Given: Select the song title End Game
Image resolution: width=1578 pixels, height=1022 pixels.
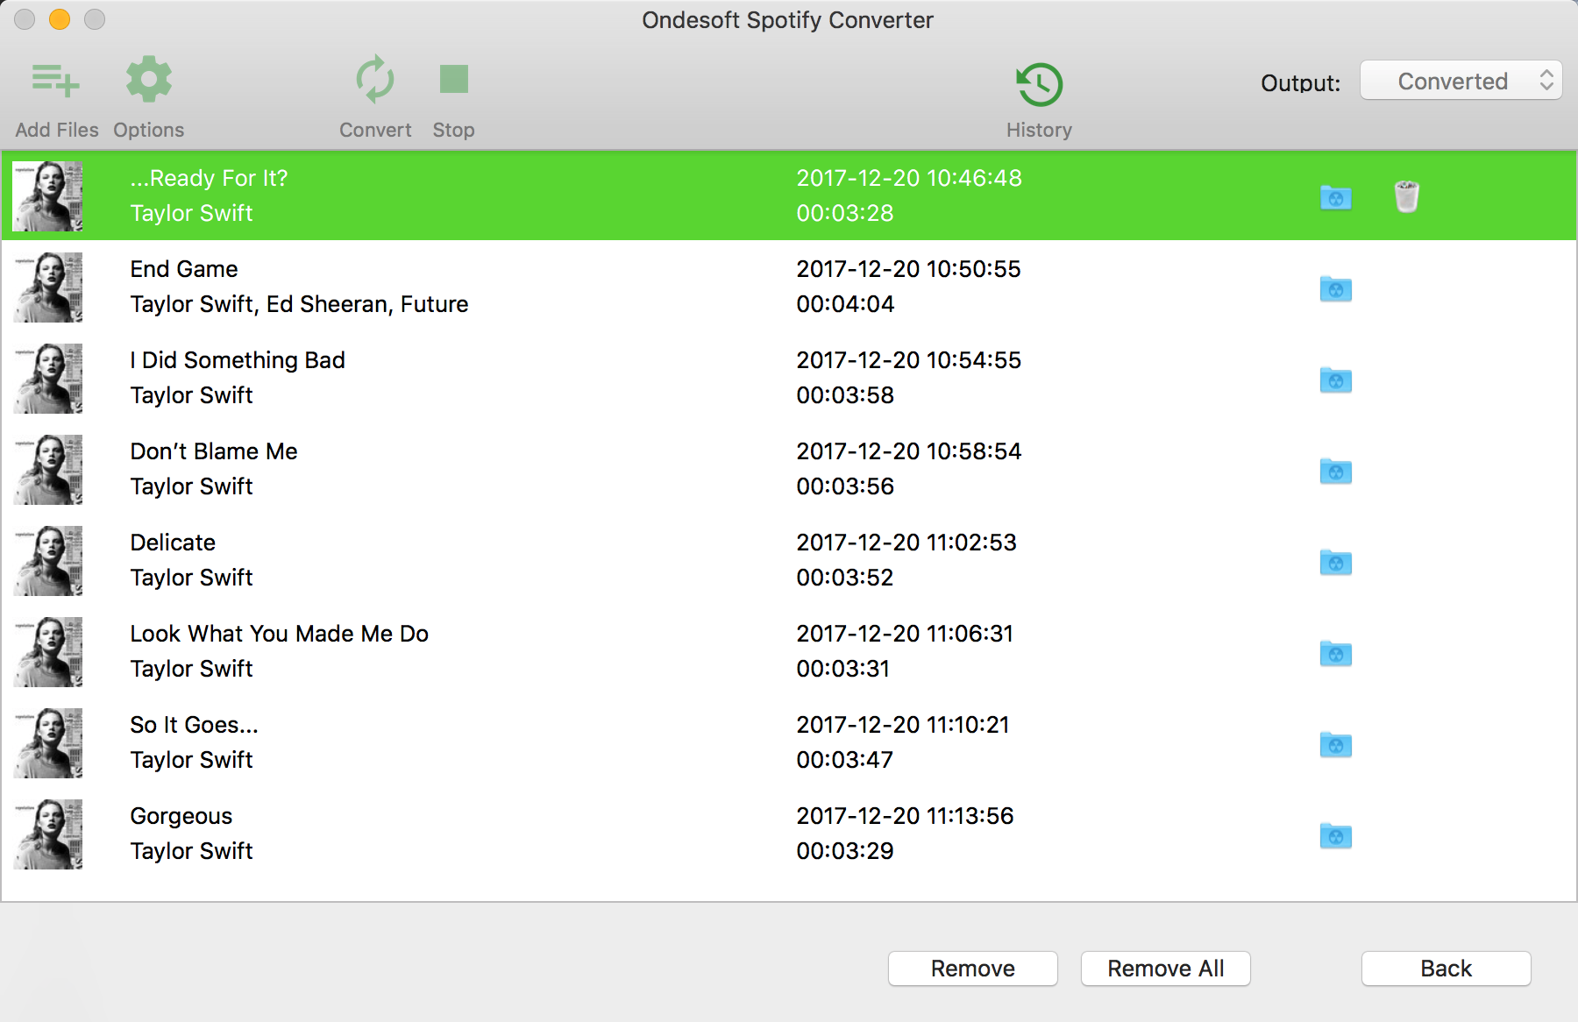Looking at the screenshot, I should (184, 269).
